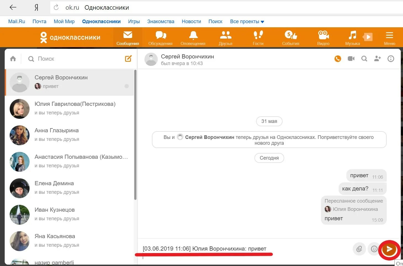Create a new message with the compose icon
The width and height of the screenshot is (403, 266).
[x=128, y=58]
